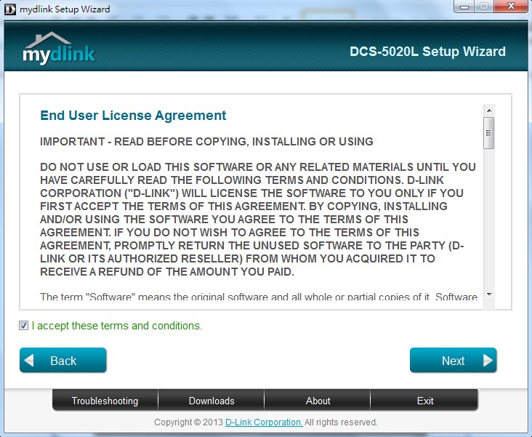The height and width of the screenshot is (437, 532).
Task: Click the license scrollbar down arrow
Action: pos(489,294)
